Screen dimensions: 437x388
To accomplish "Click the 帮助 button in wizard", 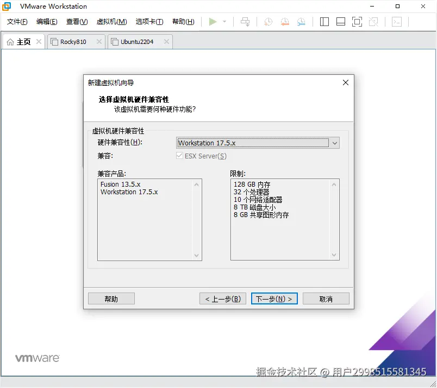I will click(x=111, y=298).
